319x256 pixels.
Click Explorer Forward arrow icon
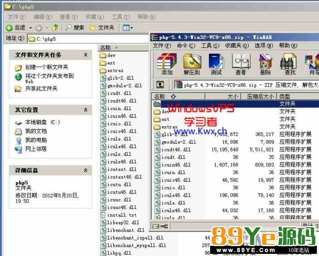(x=39, y=28)
